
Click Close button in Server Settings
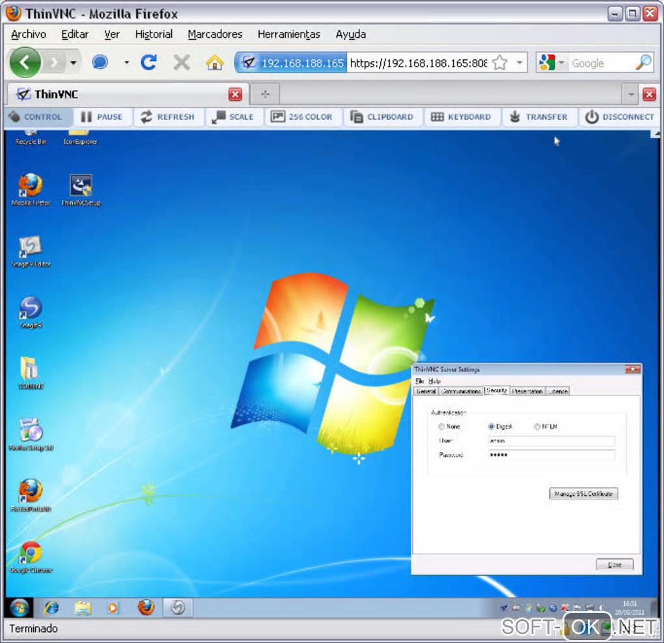615,565
